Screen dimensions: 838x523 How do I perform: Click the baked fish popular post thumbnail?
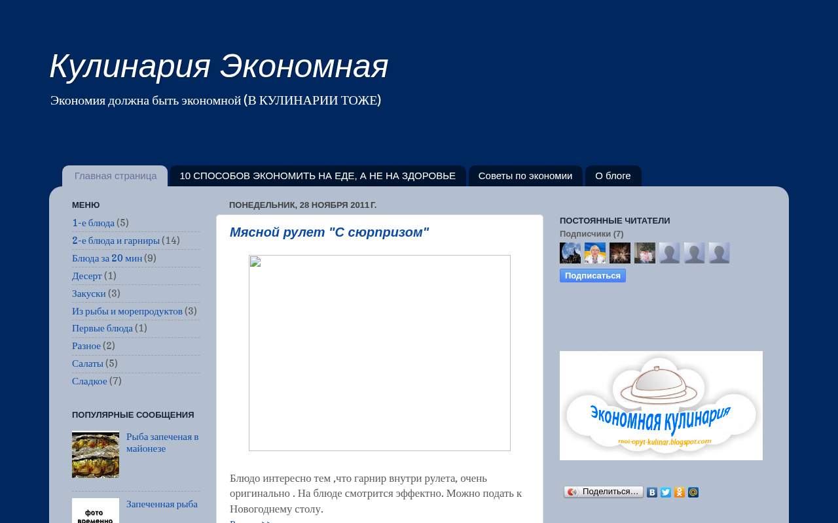[96, 454]
